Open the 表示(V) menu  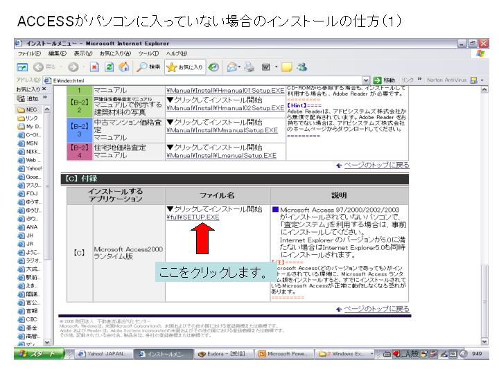[83, 53]
